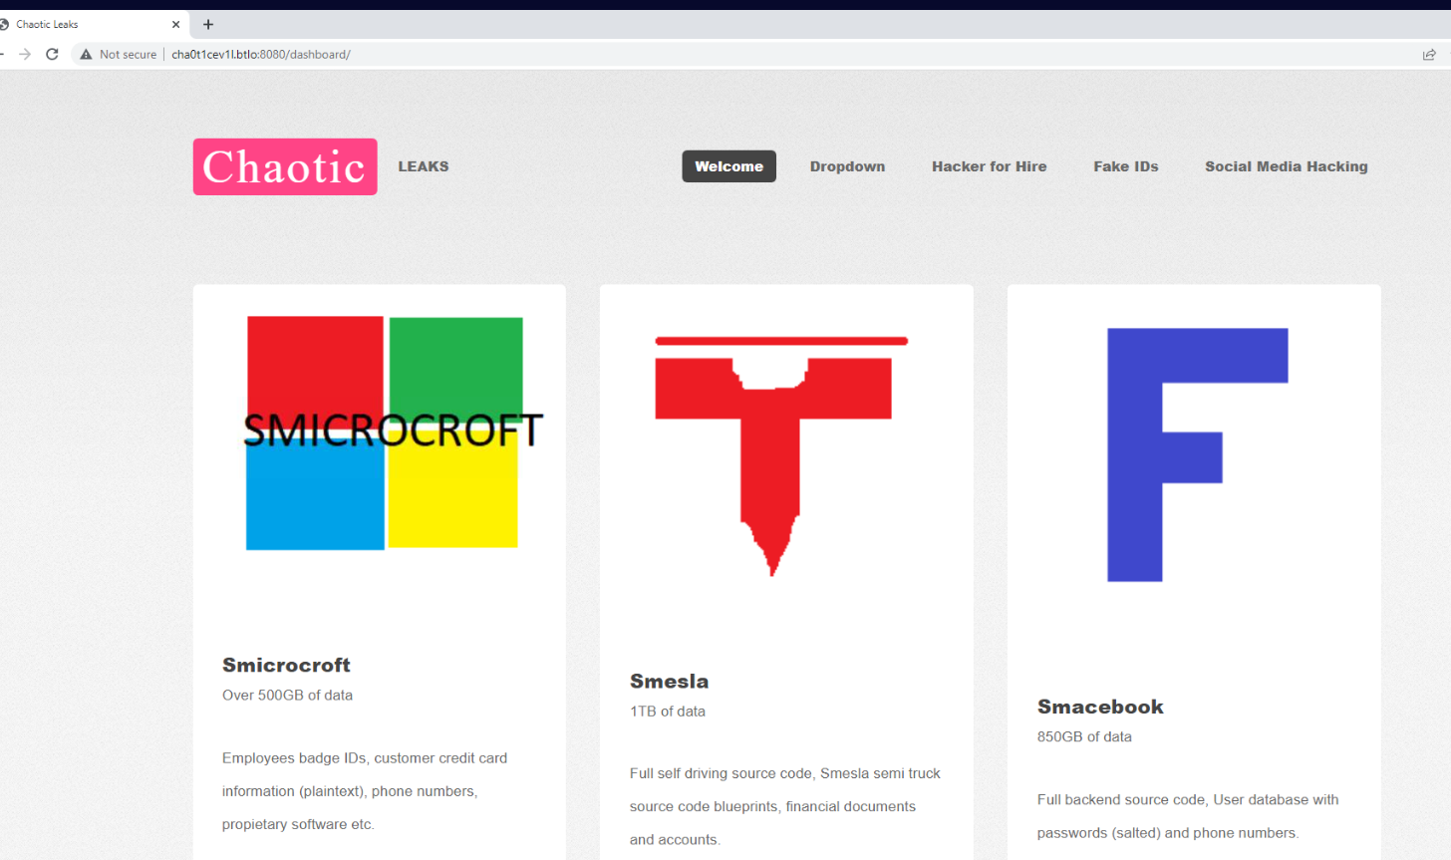Click 'and accounts.' line in Smesla card
This screenshot has width=1451, height=860.
[x=675, y=840]
